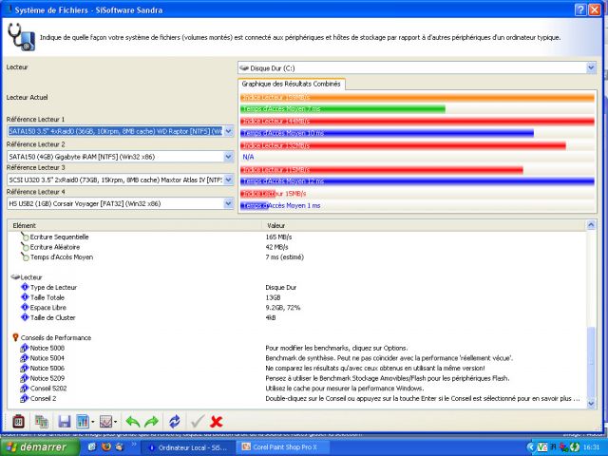This screenshot has height=456, width=608.
Task: Click the Conseils de Performance pin icon
Action: (15, 338)
